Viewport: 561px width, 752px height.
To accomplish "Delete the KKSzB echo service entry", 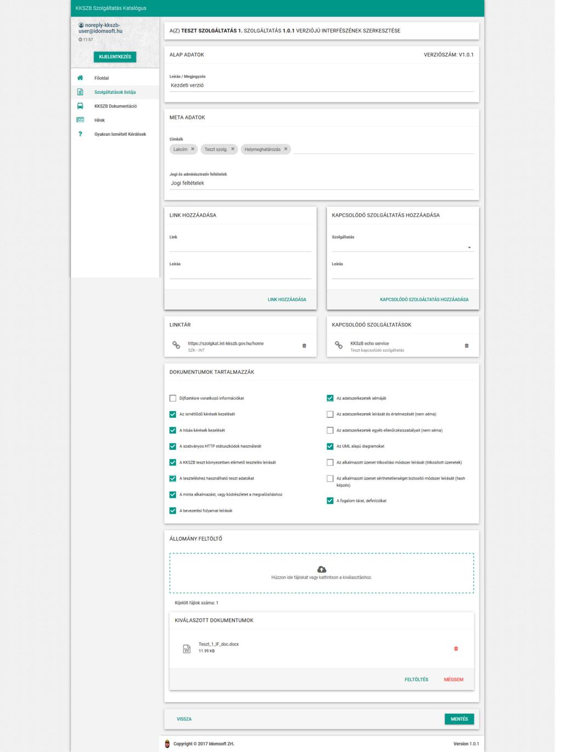I will (467, 345).
